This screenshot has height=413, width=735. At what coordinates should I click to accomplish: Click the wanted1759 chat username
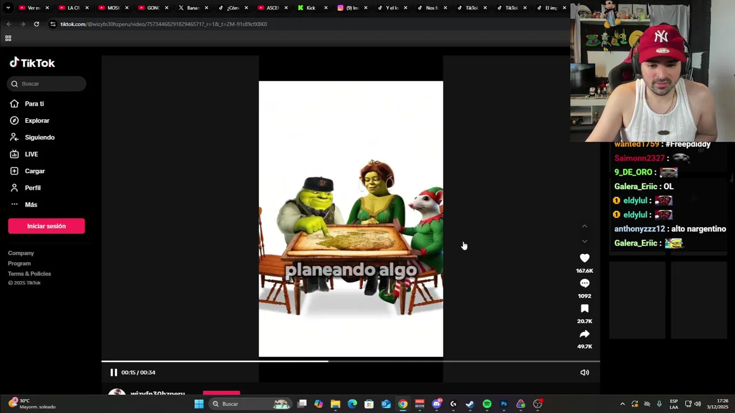636,144
